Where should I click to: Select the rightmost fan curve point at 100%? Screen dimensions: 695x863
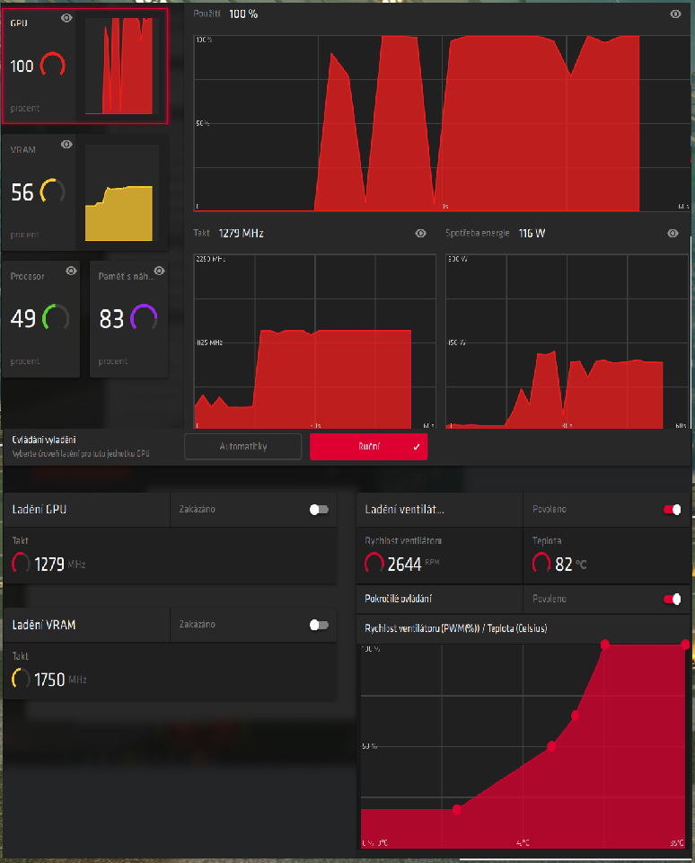(x=685, y=644)
